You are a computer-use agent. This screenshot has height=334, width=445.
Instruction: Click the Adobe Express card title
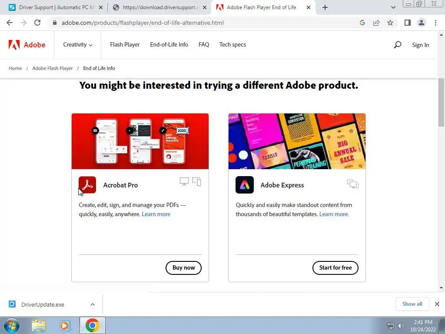point(282,185)
